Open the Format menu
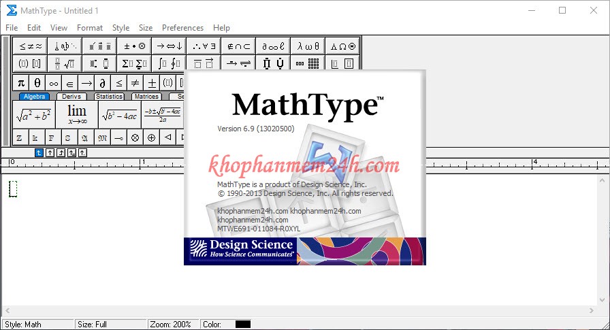The width and height of the screenshot is (610, 330). (89, 28)
